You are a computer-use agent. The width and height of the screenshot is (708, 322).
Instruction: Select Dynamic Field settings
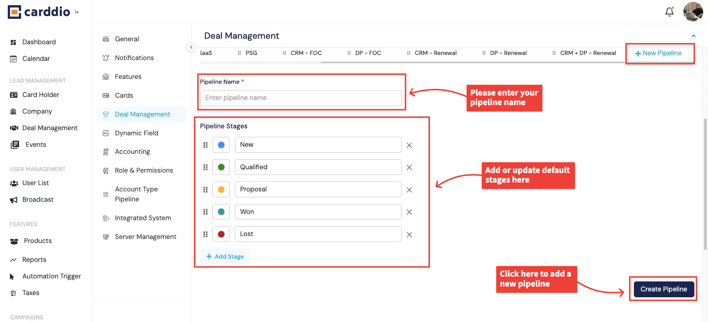pyautogui.click(x=136, y=133)
